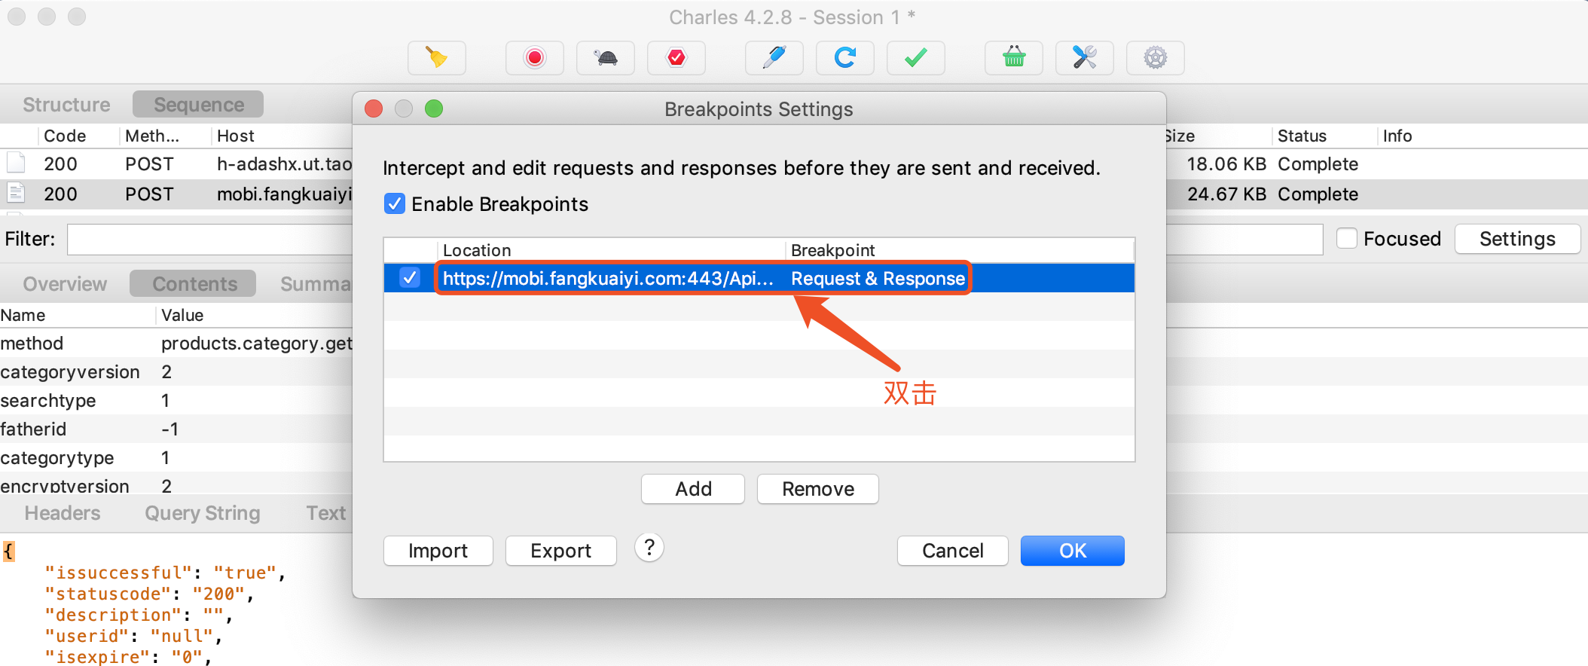The width and height of the screenshot is (1588, 666).
Task: Confirm with the OK button
Action: click(x=1073, y=551)
